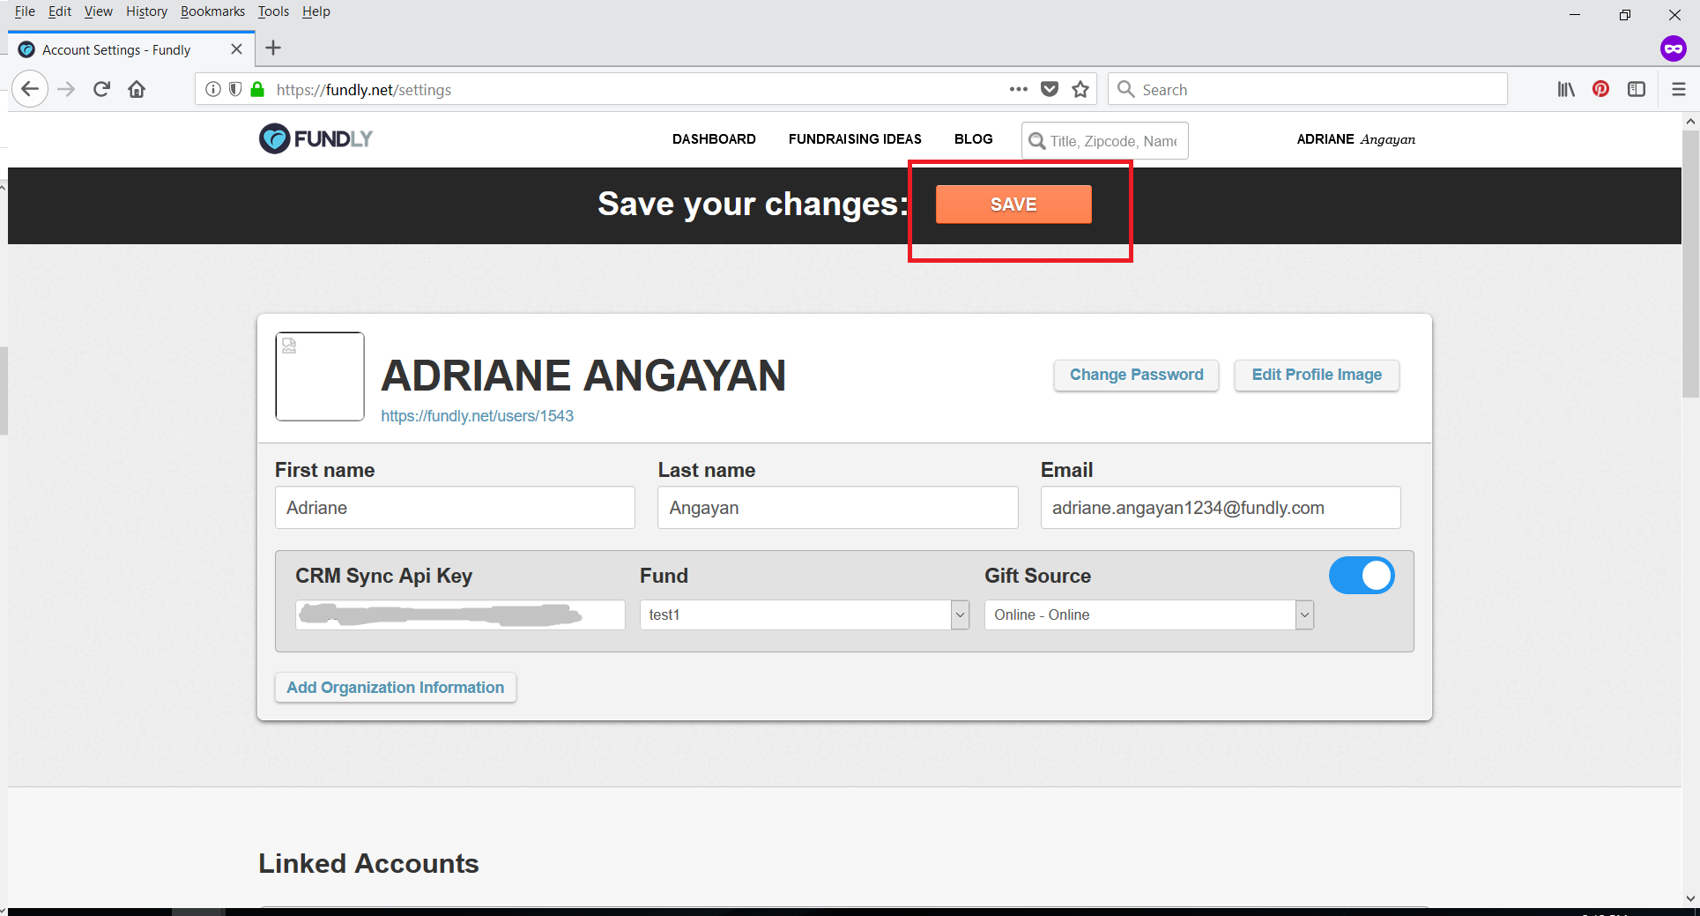Open the Gift Source dropdown

pyautogui.click(x=1149, y=614)
